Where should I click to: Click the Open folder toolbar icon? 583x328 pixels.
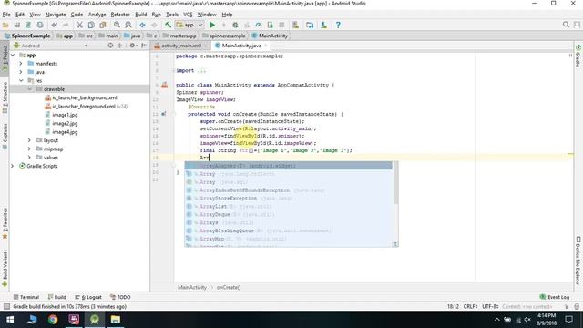click(x=5, y=25)
